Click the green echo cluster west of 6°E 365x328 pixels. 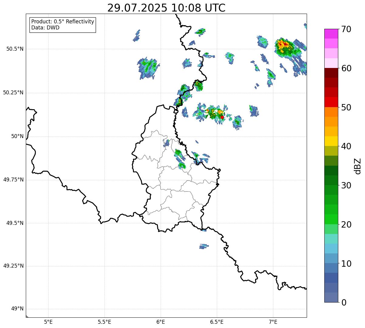(148, 68)
